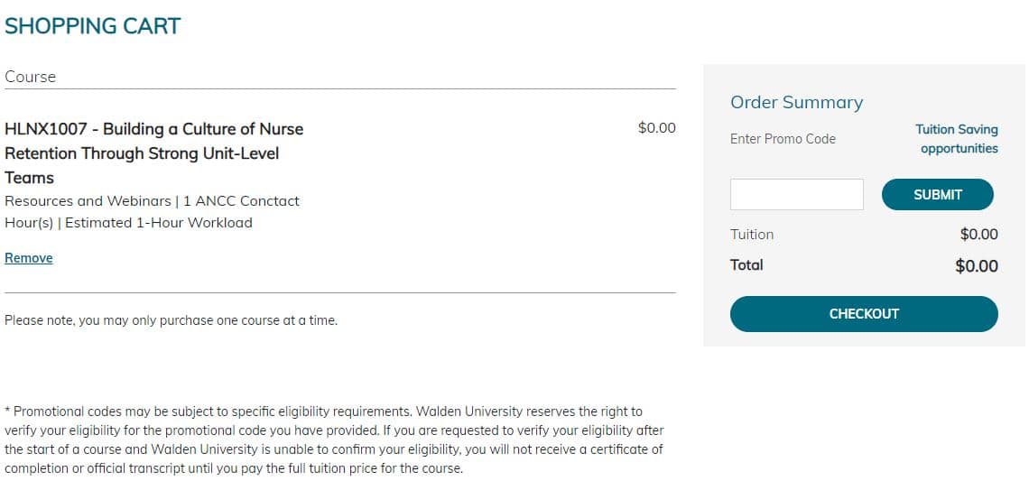This screenshot has height=481, width=1029.
Task: Click the promotional codes disclaimer paragraph
Action: 334,440
